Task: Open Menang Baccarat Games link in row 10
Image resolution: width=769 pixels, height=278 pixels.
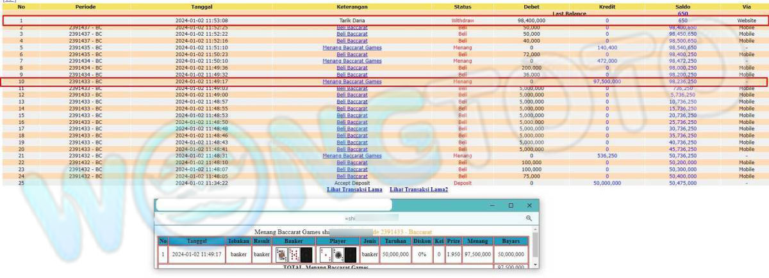Action: tap(352, 82)
